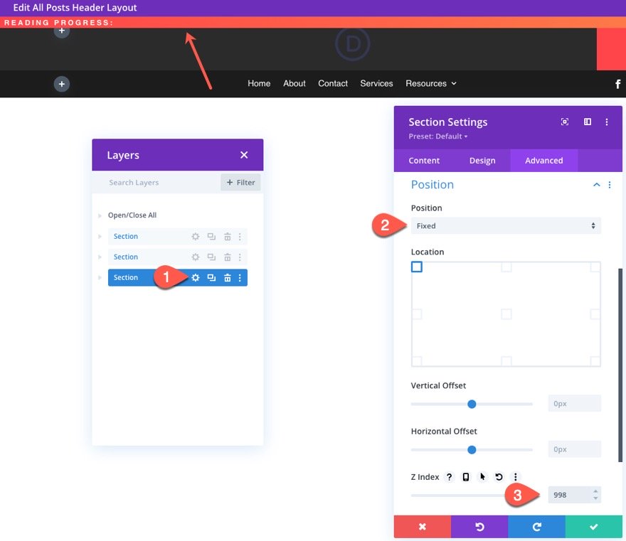Open Z Index more options menu

coord(516,477)
